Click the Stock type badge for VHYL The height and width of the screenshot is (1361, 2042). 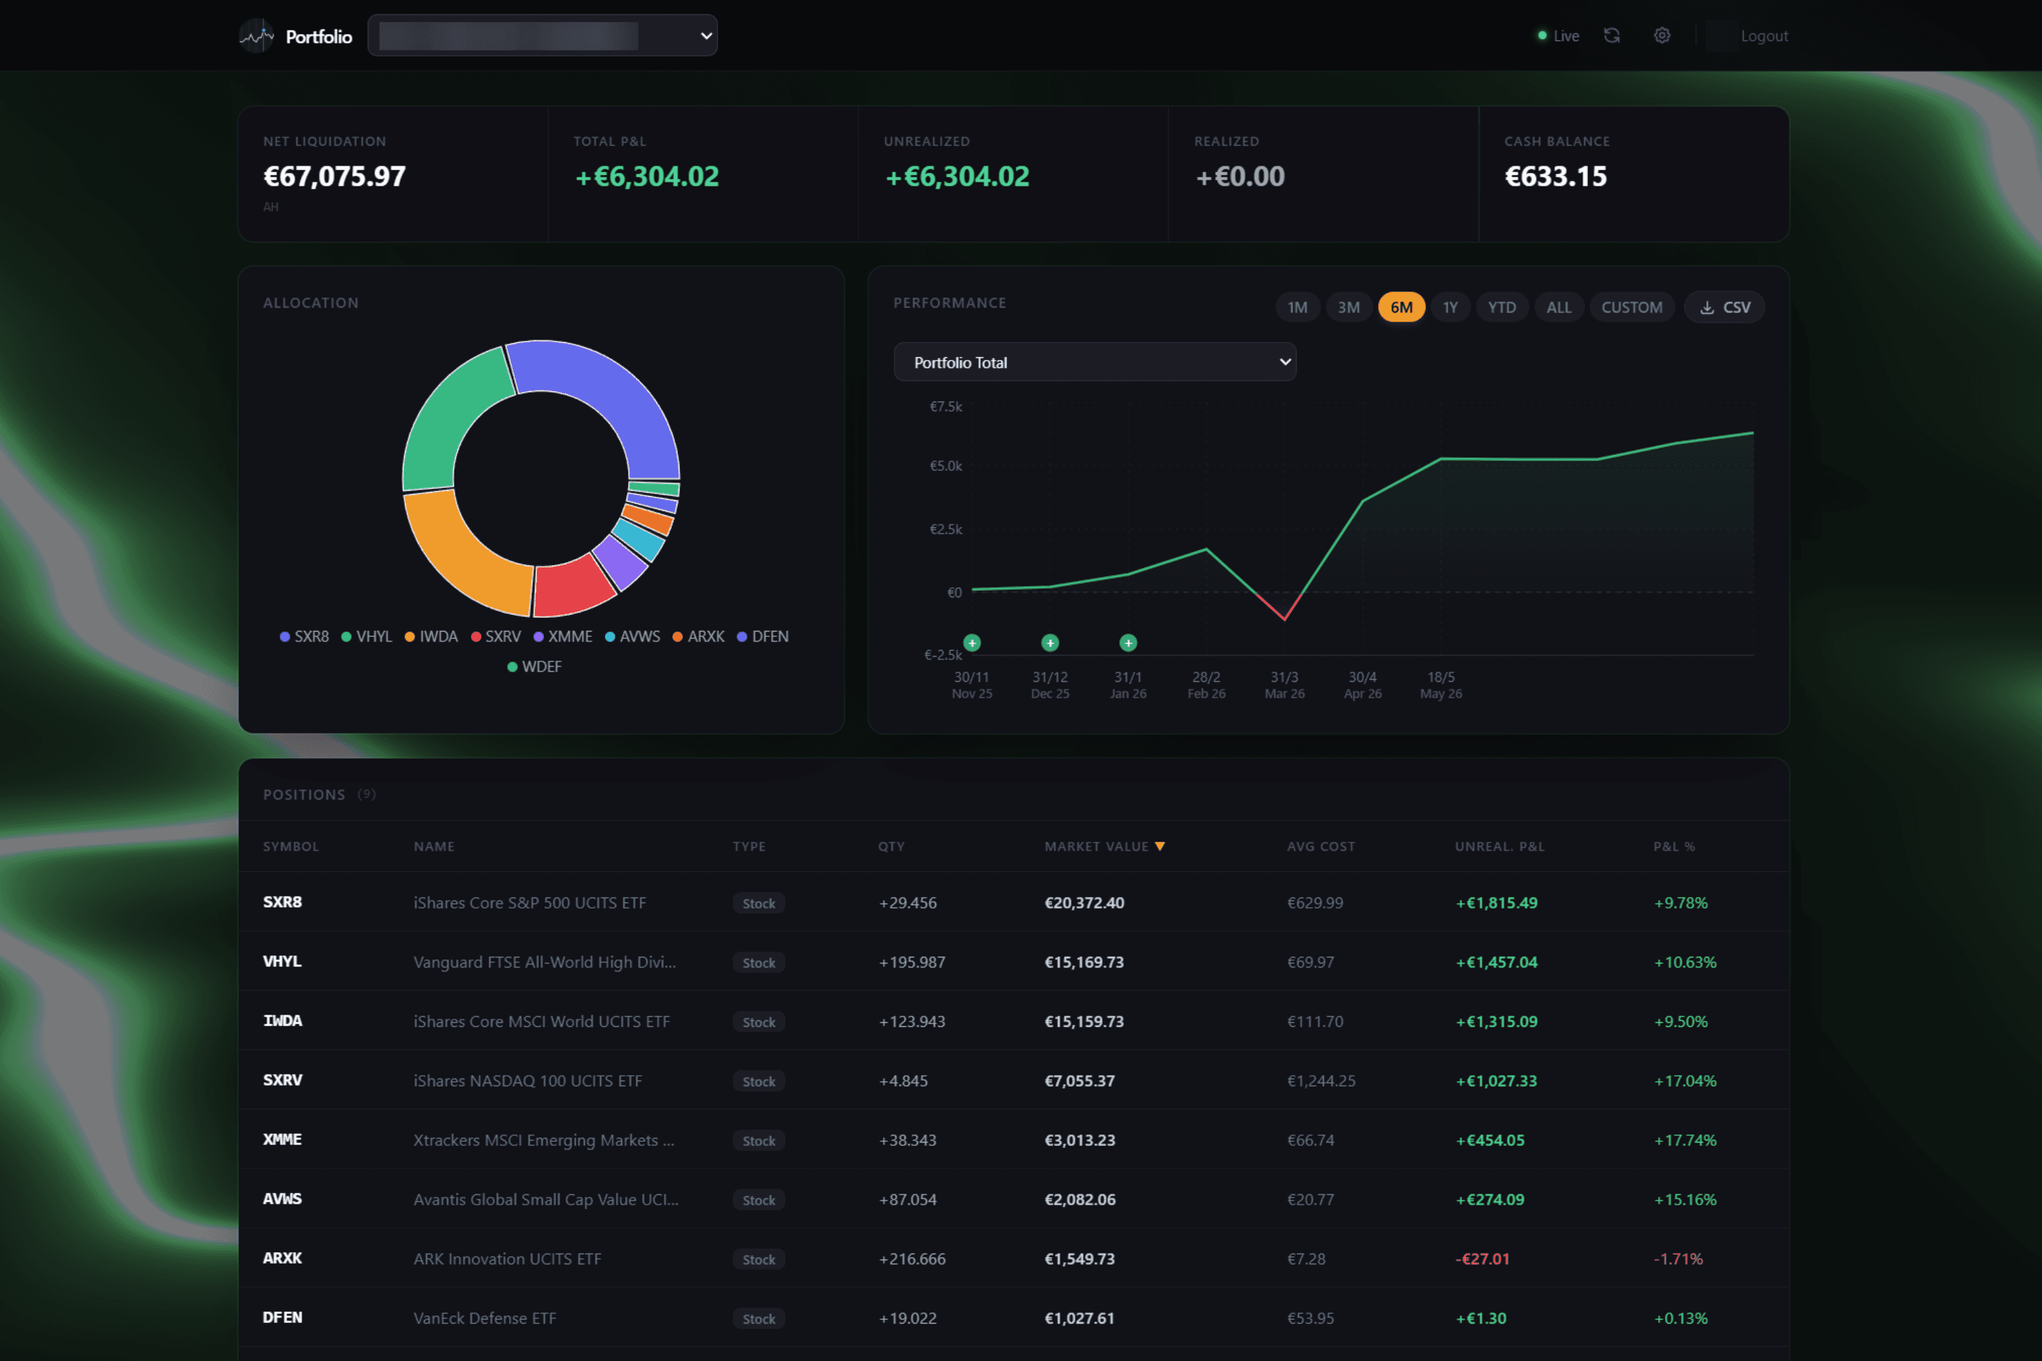[759, 963]
